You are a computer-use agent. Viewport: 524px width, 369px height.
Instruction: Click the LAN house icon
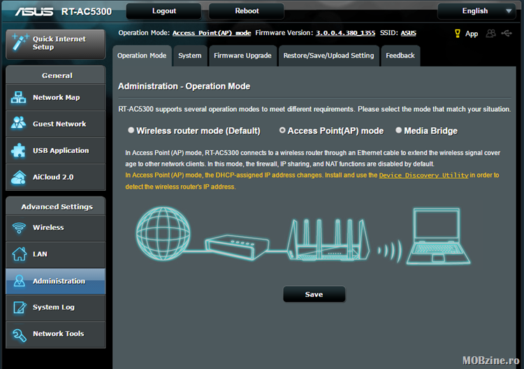pos(19,254)
